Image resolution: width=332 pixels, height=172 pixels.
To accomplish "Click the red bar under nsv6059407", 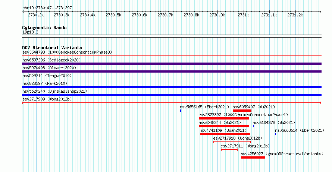I will coord(242,111).
